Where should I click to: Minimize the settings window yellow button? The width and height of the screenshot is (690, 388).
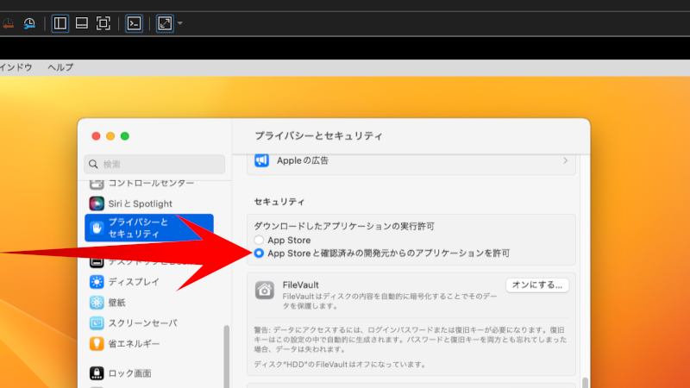click(x=110, y=136)
